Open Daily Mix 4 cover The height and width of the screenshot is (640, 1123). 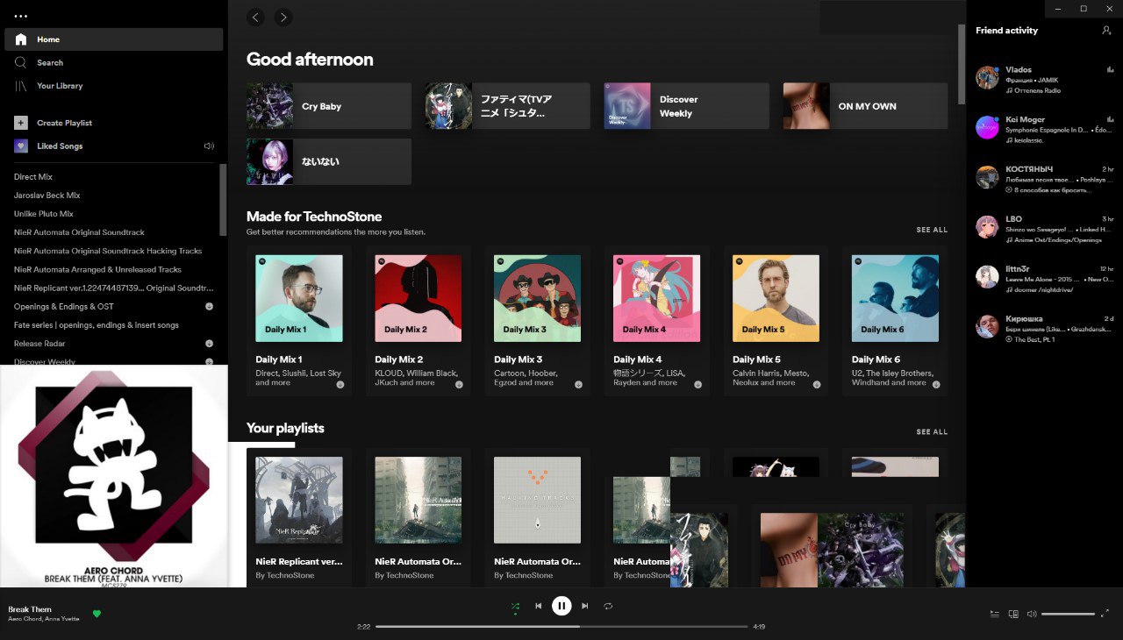click(x=657, y=298)
